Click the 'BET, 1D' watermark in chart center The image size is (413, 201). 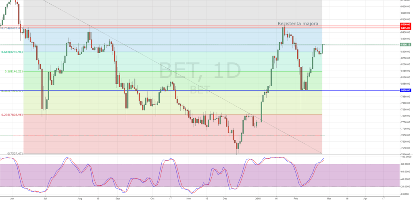200,72
